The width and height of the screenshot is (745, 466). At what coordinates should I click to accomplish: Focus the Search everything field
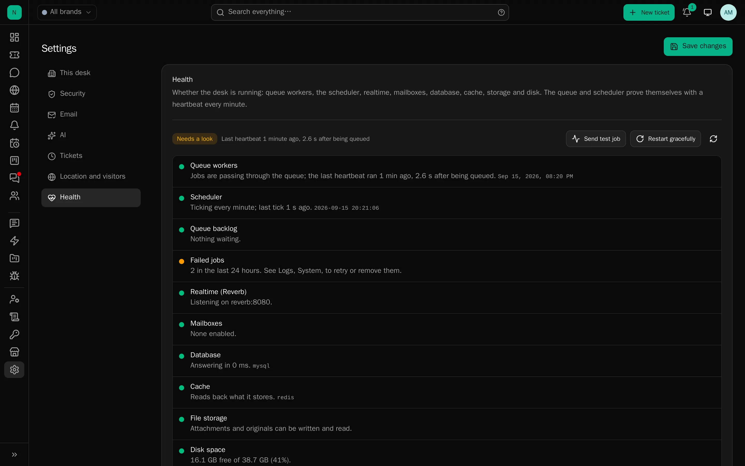click(360, 12)
